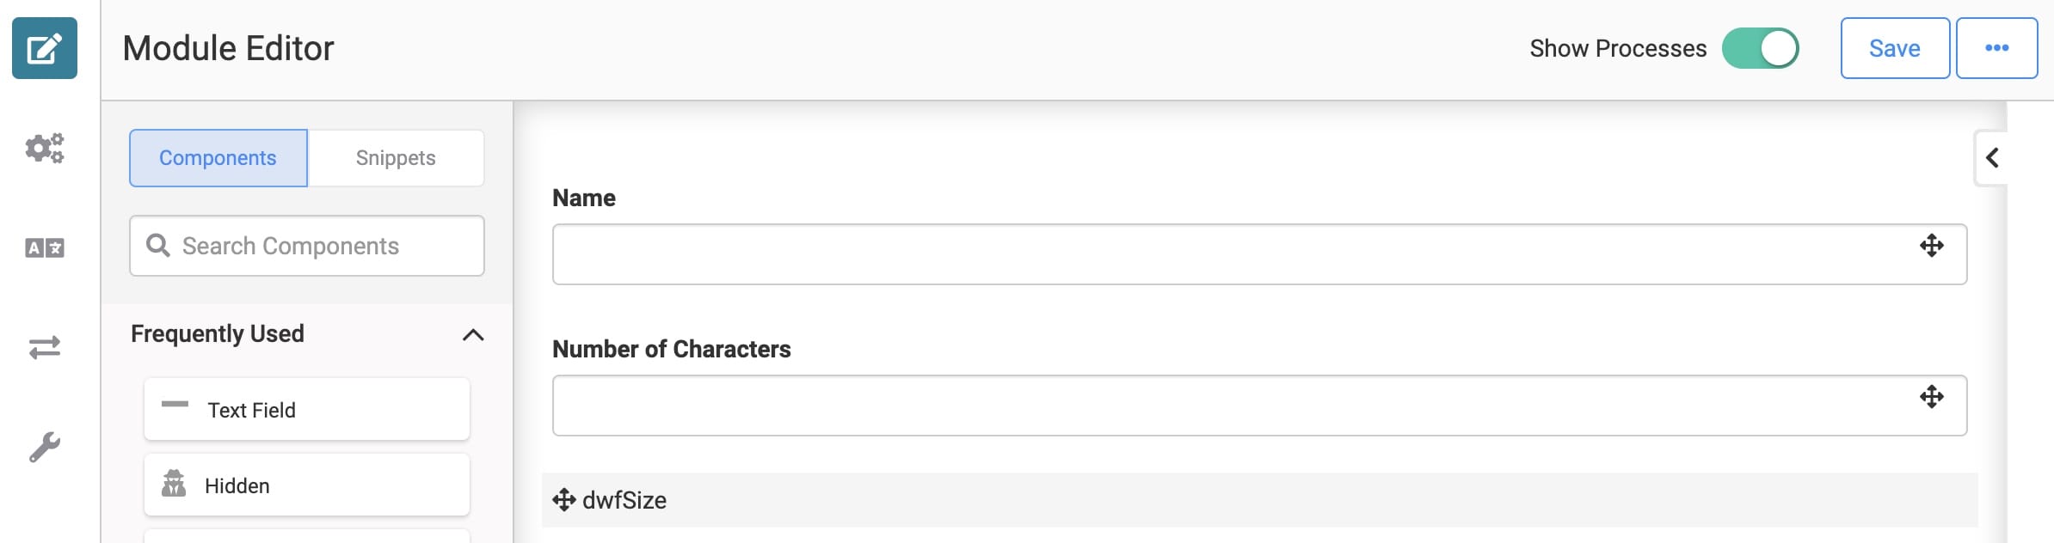This screenshot has width=2054, height=543.
Task: Click the Save button
Action: click(x=1895, y=48)
